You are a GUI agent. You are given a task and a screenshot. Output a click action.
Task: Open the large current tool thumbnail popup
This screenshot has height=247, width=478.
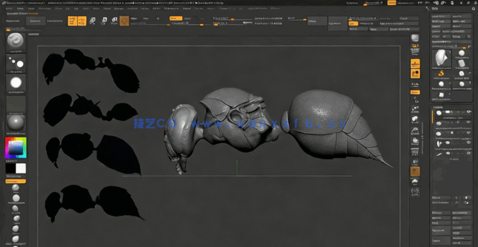click(x=441, y=58)
